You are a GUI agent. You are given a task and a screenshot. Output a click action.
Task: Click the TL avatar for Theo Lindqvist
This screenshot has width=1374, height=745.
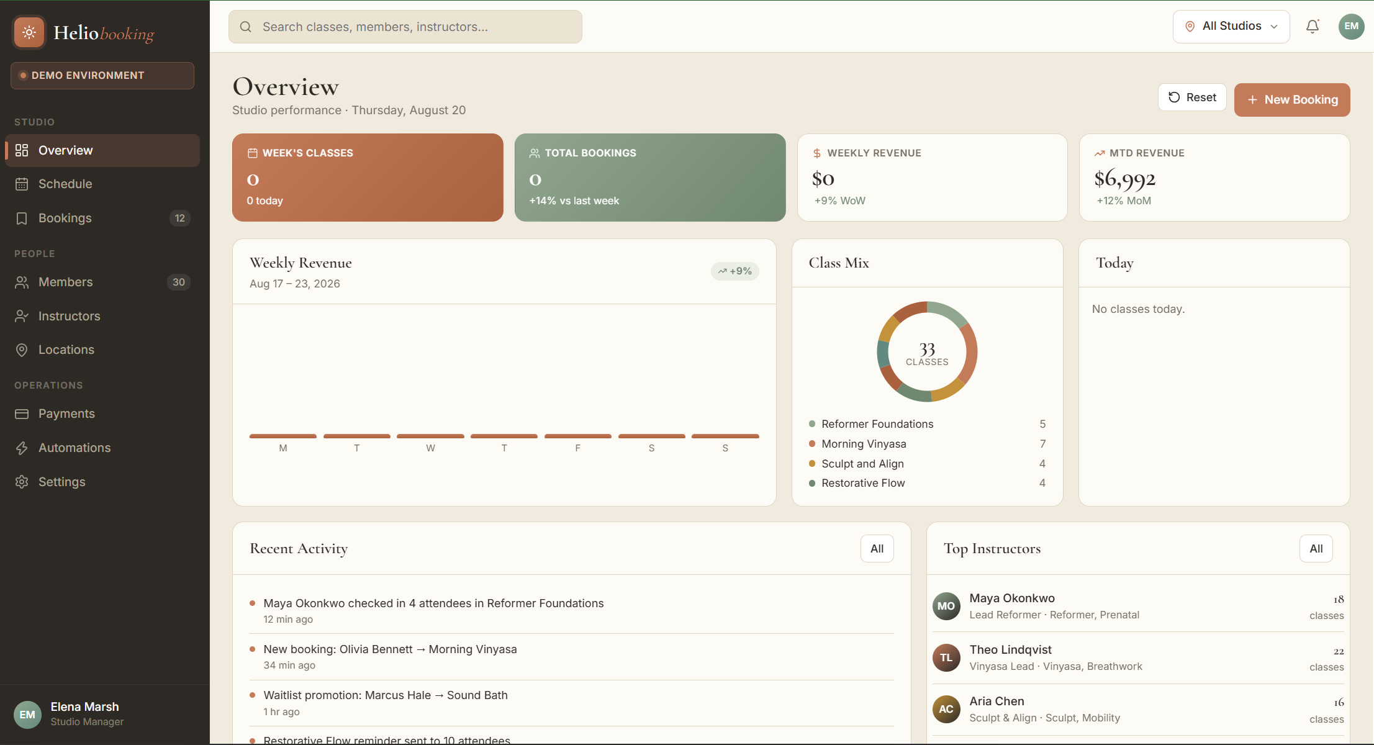pos(946,657)
